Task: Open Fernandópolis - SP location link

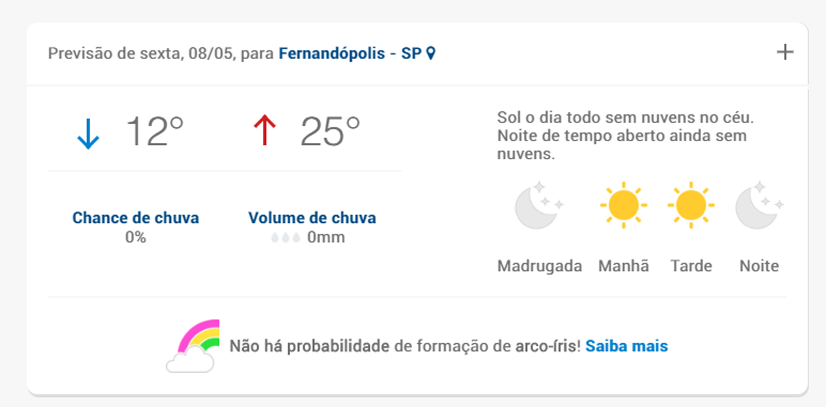Action: tap(350, 53)
